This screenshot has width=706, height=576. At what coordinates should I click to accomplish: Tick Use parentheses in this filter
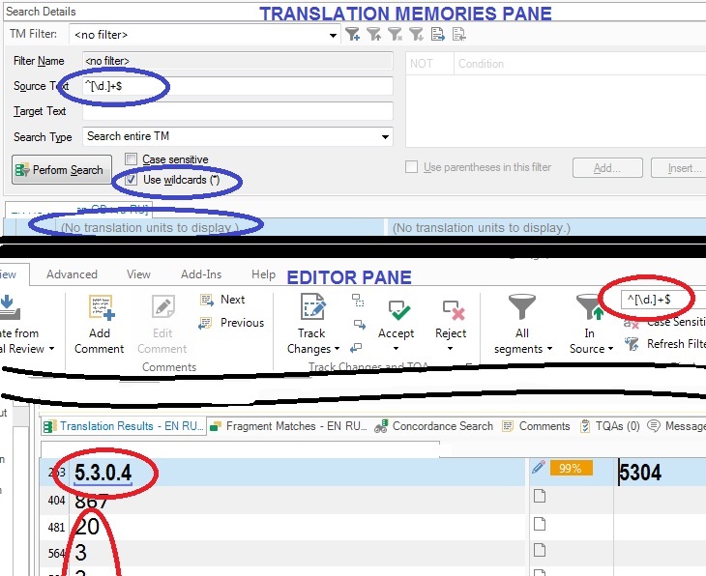tap(412, 167)
